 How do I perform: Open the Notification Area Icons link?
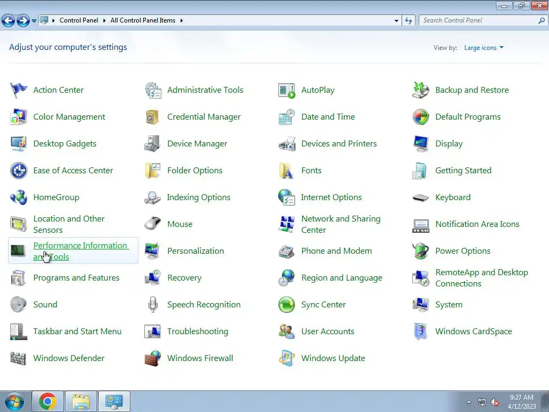tap(477, 224)
